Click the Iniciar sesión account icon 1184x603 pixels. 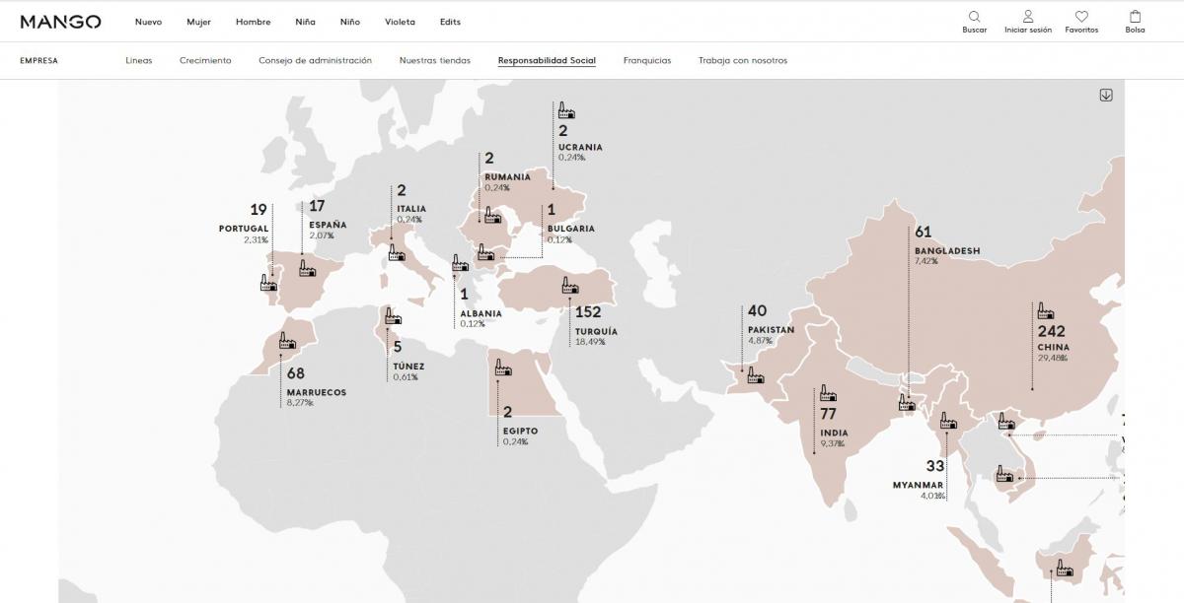point(1028,17)
